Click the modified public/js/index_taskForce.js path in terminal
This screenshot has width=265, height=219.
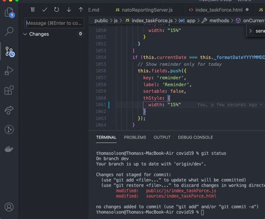181,190
